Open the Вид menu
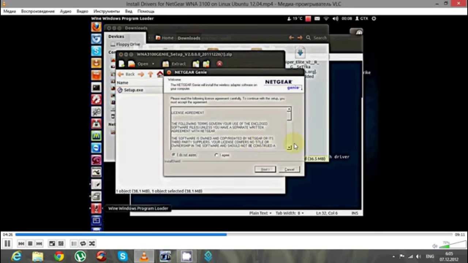The image size is (468, 263). pos(128,11)
